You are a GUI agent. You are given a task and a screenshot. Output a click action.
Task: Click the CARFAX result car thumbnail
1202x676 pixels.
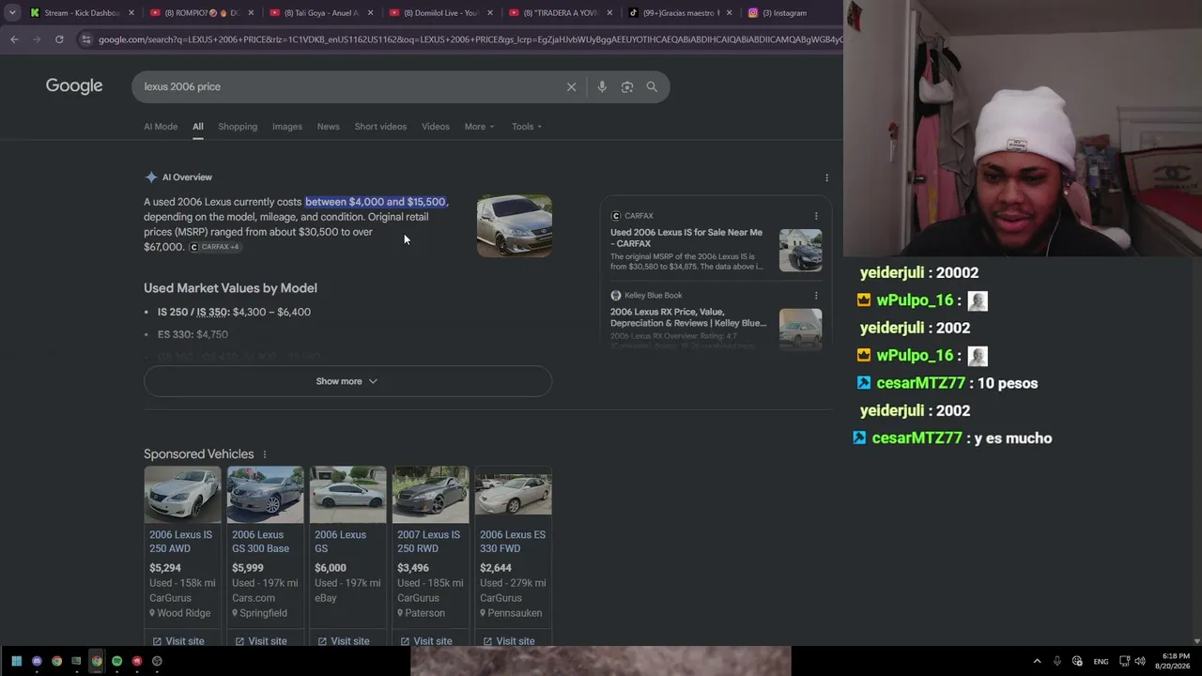tap(800, 251)
